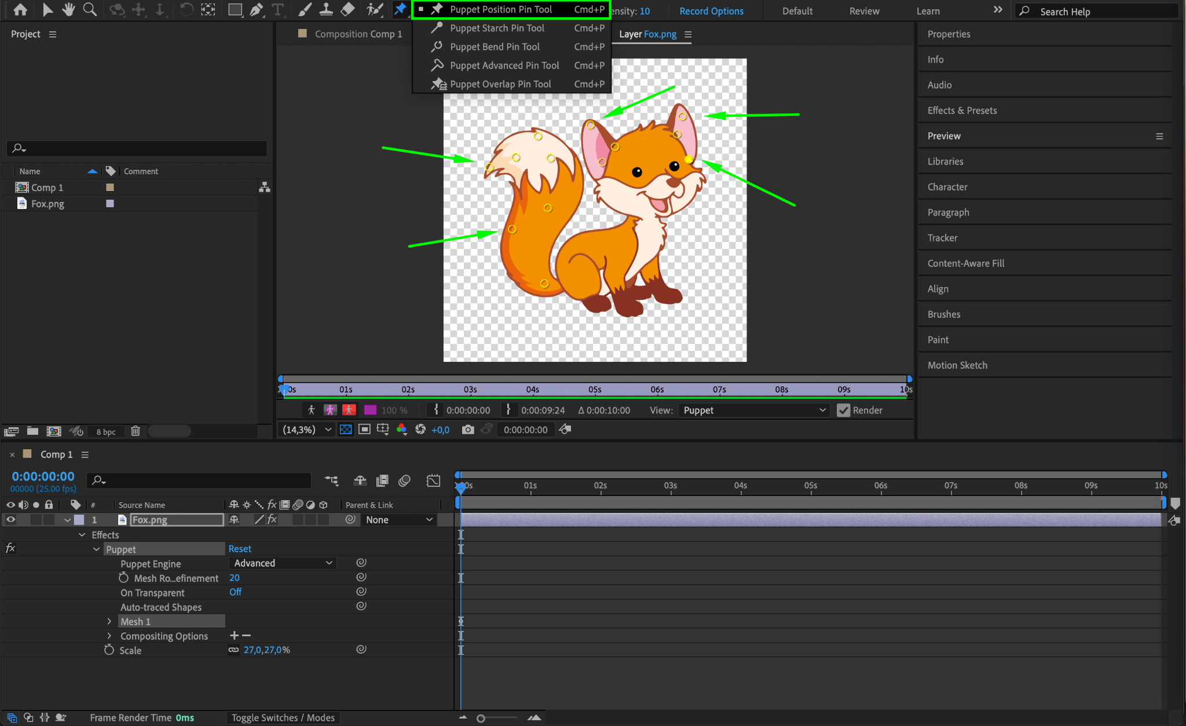This screenshot has height=726, width=1186.
Task: Hide the Fox.png layer visibility eye
Action: click(10, 520)
